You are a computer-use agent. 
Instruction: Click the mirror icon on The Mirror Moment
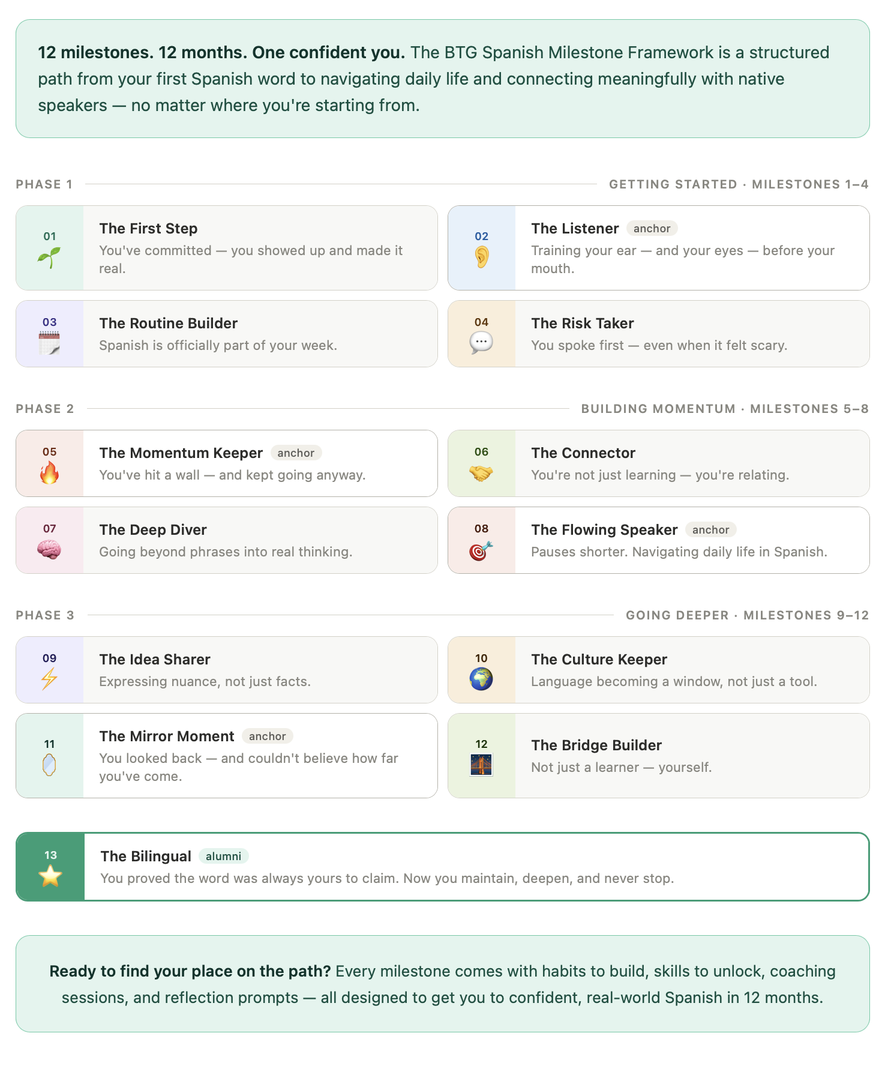(x=49, y=765)
